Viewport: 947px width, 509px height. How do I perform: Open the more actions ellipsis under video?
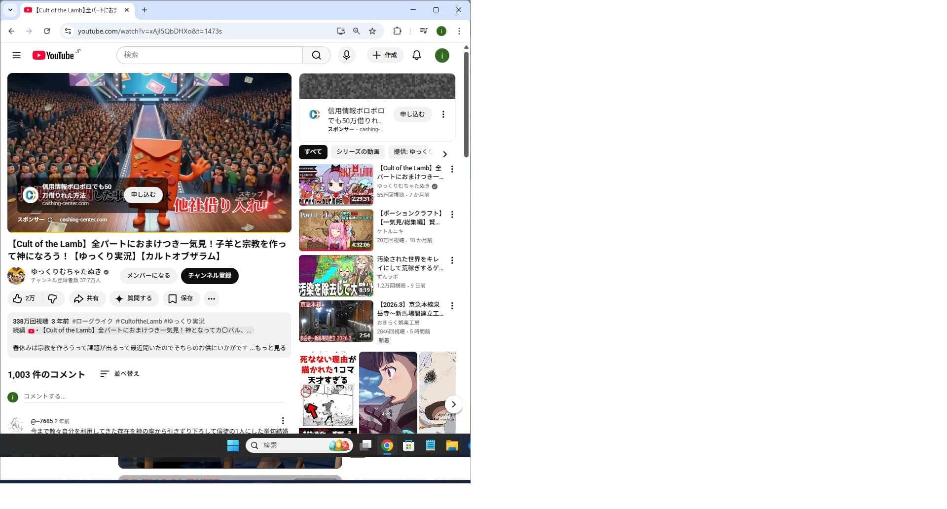pyautogui.click(x=212, y=298)
